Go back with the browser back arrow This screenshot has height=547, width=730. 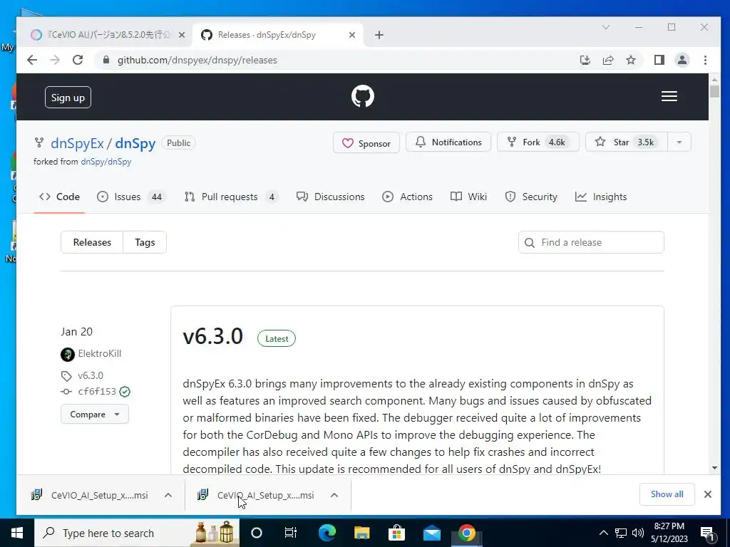click(31, 60)
